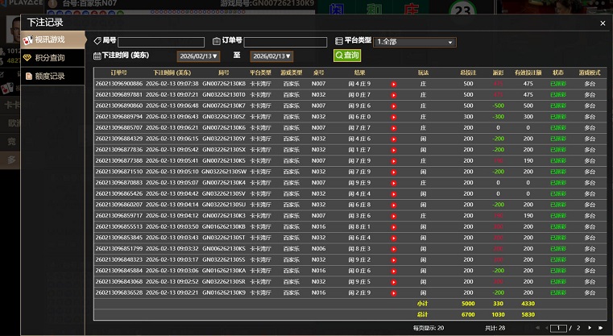The width and height of the screenshot is (613, 336).
Task: Play replay for last order 260213096836528
Action: point(394,292)
